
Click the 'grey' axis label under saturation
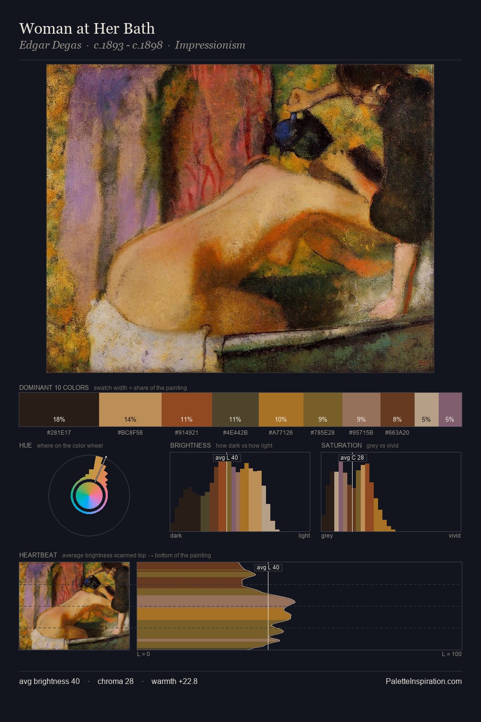click(327, 536)
